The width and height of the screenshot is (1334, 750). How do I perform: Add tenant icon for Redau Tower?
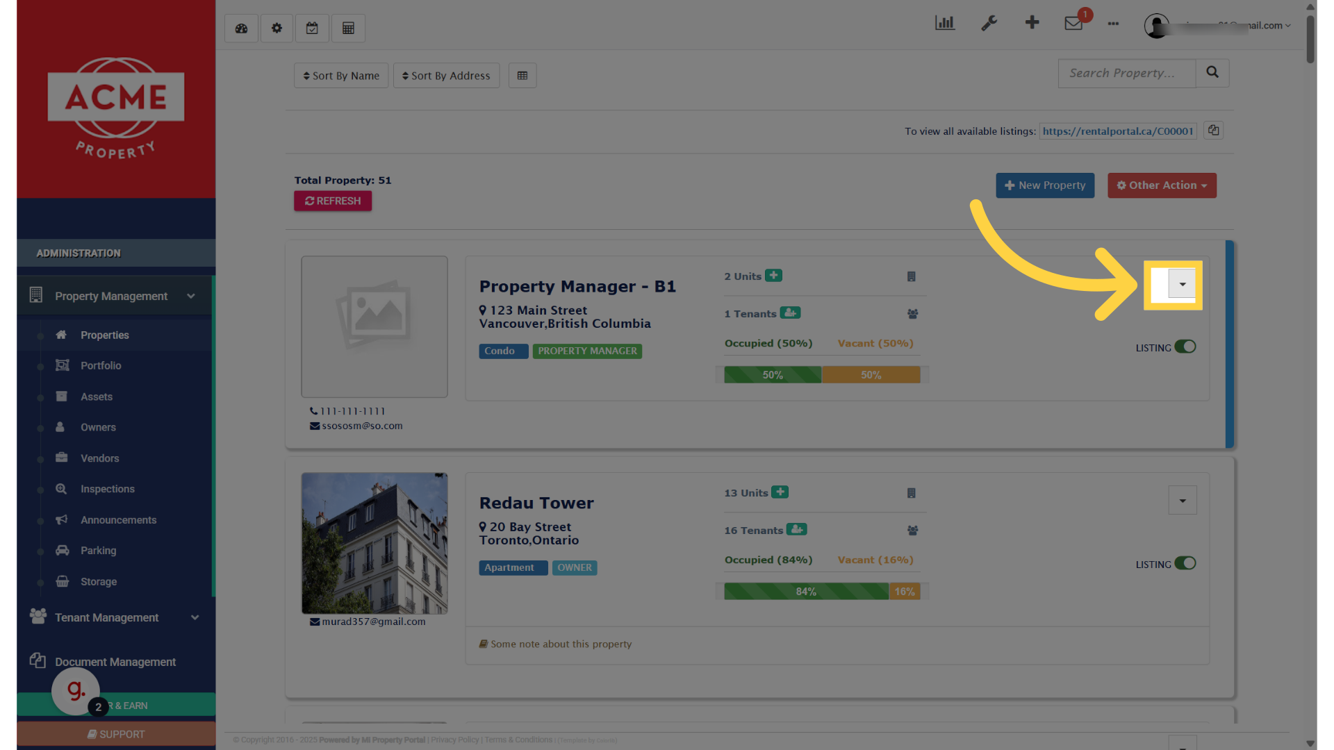coord(796,530)
